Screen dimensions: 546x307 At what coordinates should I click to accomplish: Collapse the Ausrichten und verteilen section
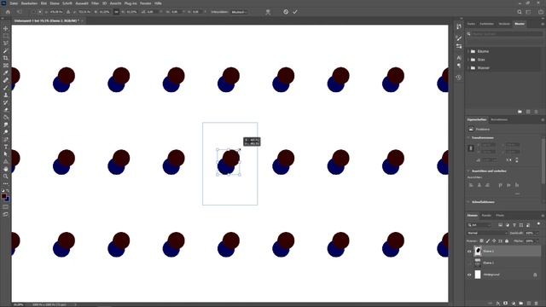(468, 171)
